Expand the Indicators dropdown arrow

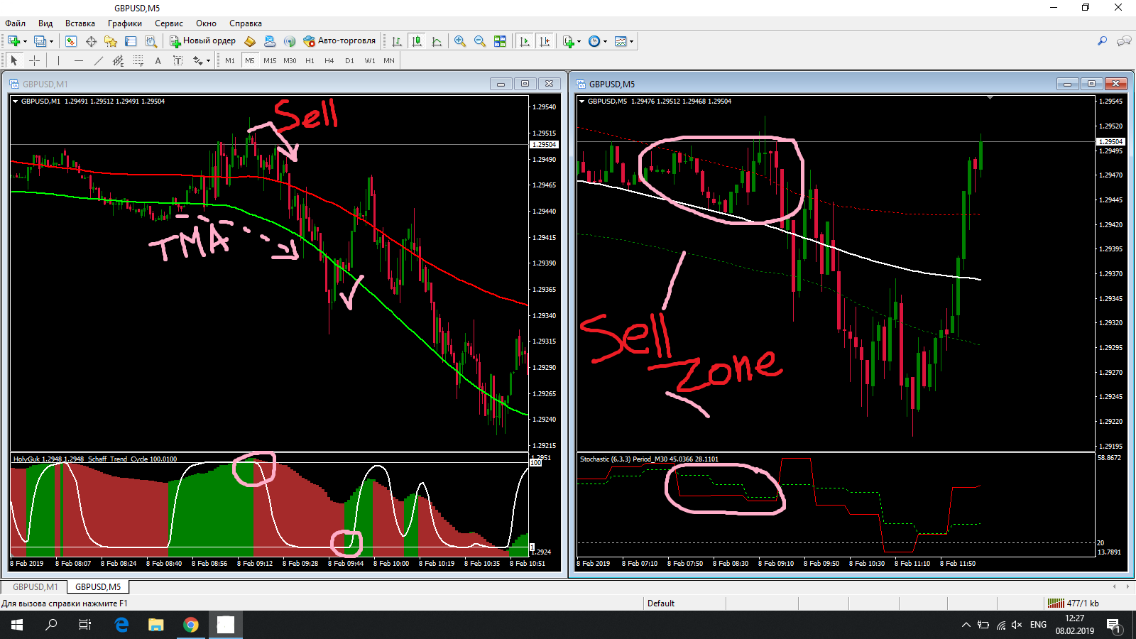(579, 41)
